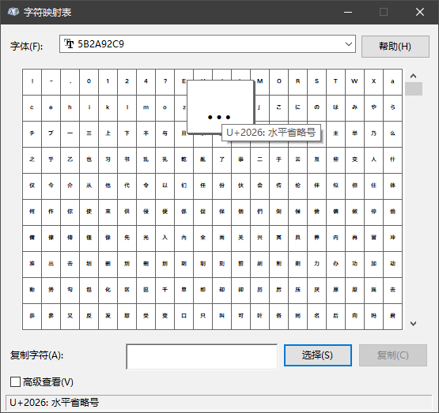This screenshot has height=413, width=439.
Task: Select the digit 4 character cell
Action: point(146,82)
